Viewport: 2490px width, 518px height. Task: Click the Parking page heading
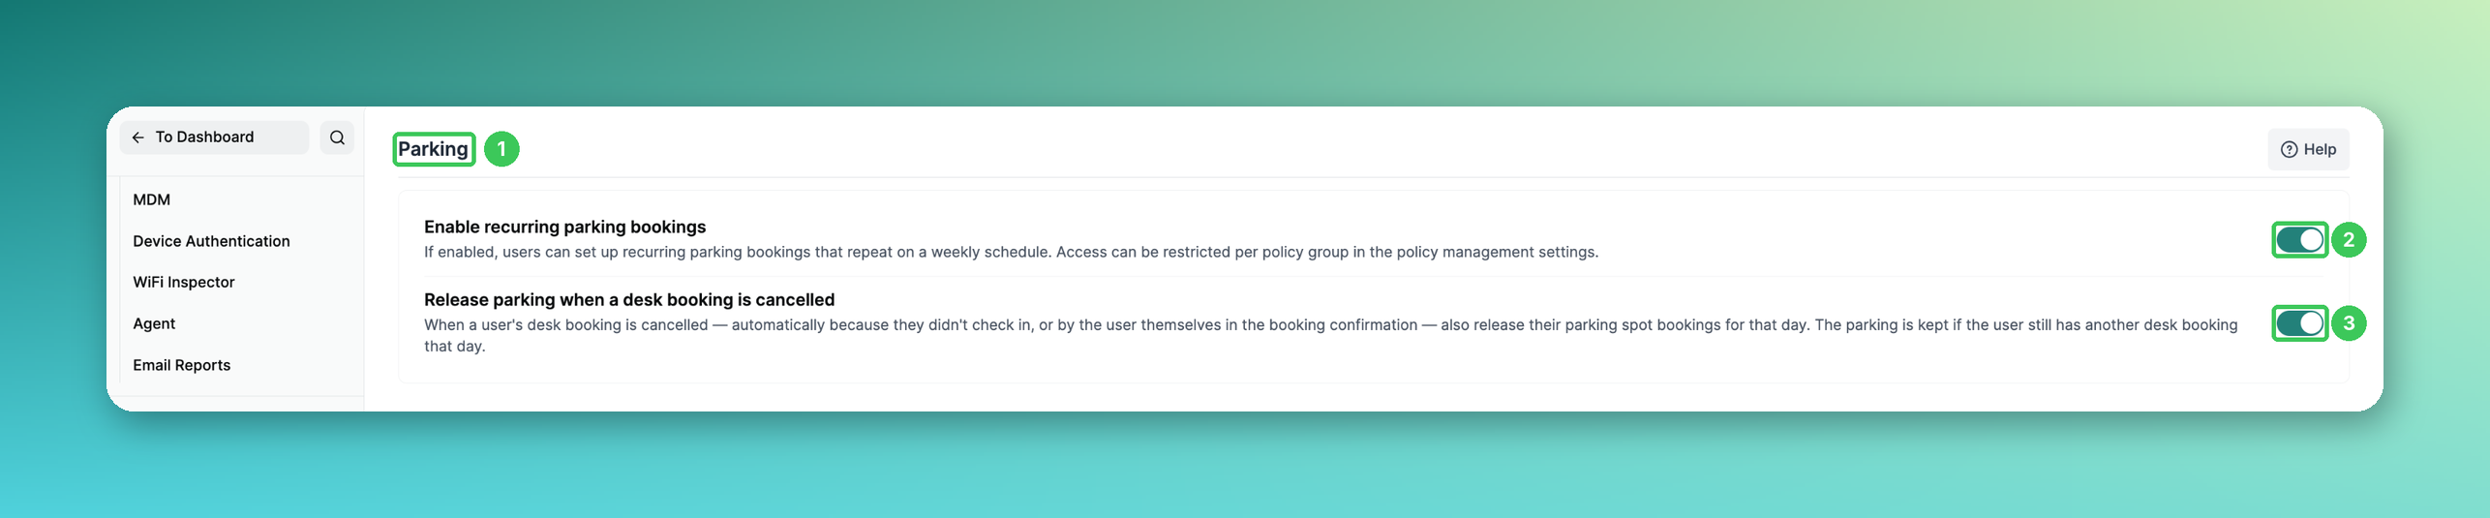pyautogui.click(x=433, y=149)
